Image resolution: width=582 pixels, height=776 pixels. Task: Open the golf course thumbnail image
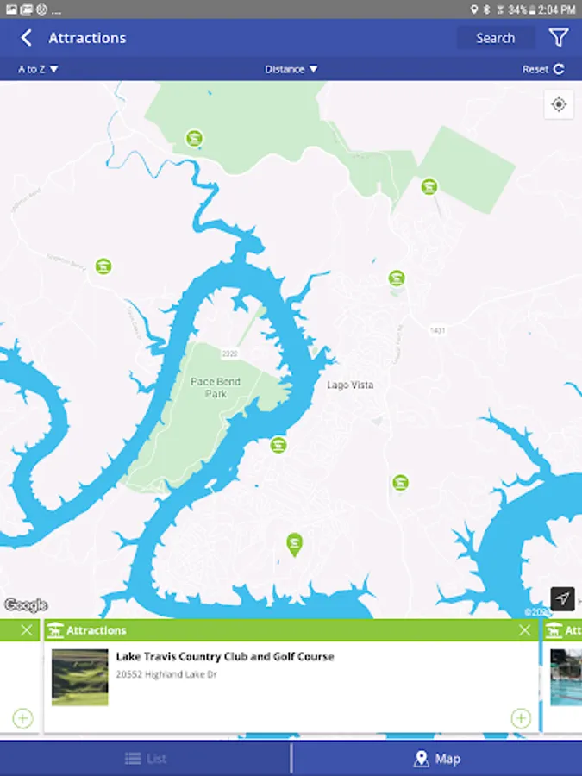[x=79, y=678]
